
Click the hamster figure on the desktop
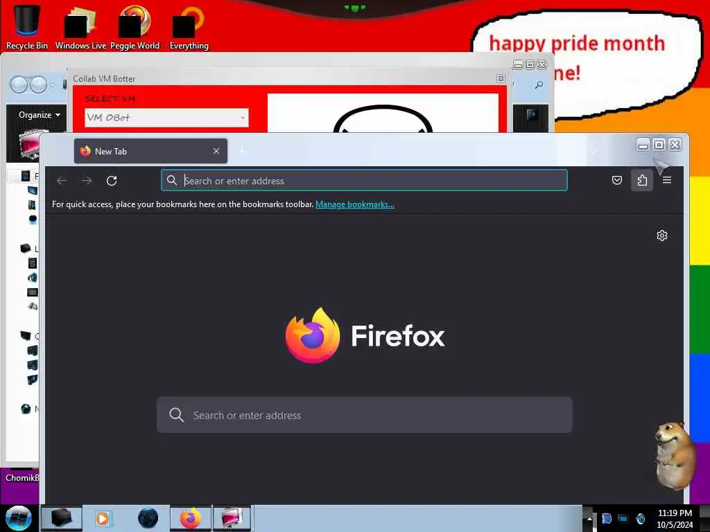tap(675, 454)
